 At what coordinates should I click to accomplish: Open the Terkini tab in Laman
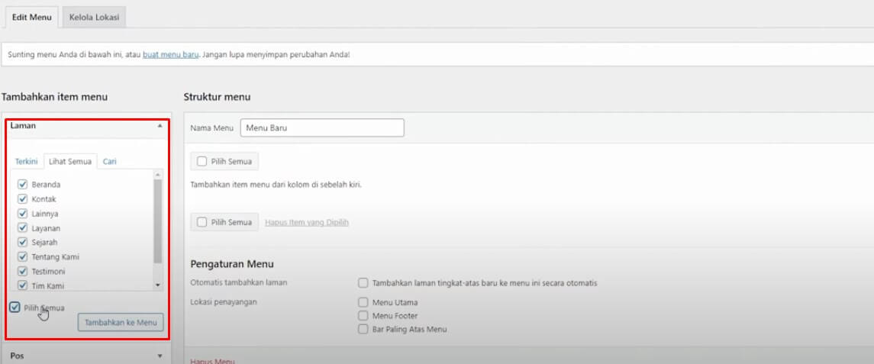coord(27,162)
